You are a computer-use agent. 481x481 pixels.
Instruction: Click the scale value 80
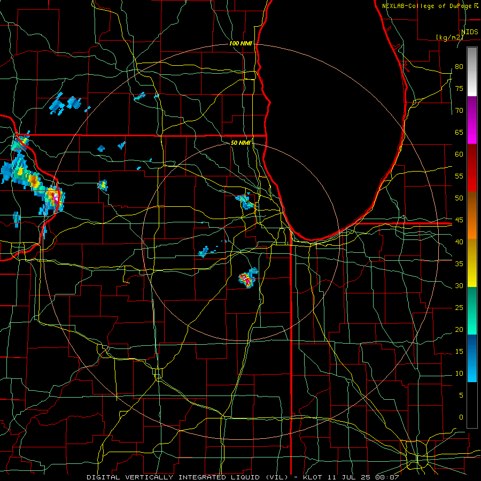tap(459, 67)
